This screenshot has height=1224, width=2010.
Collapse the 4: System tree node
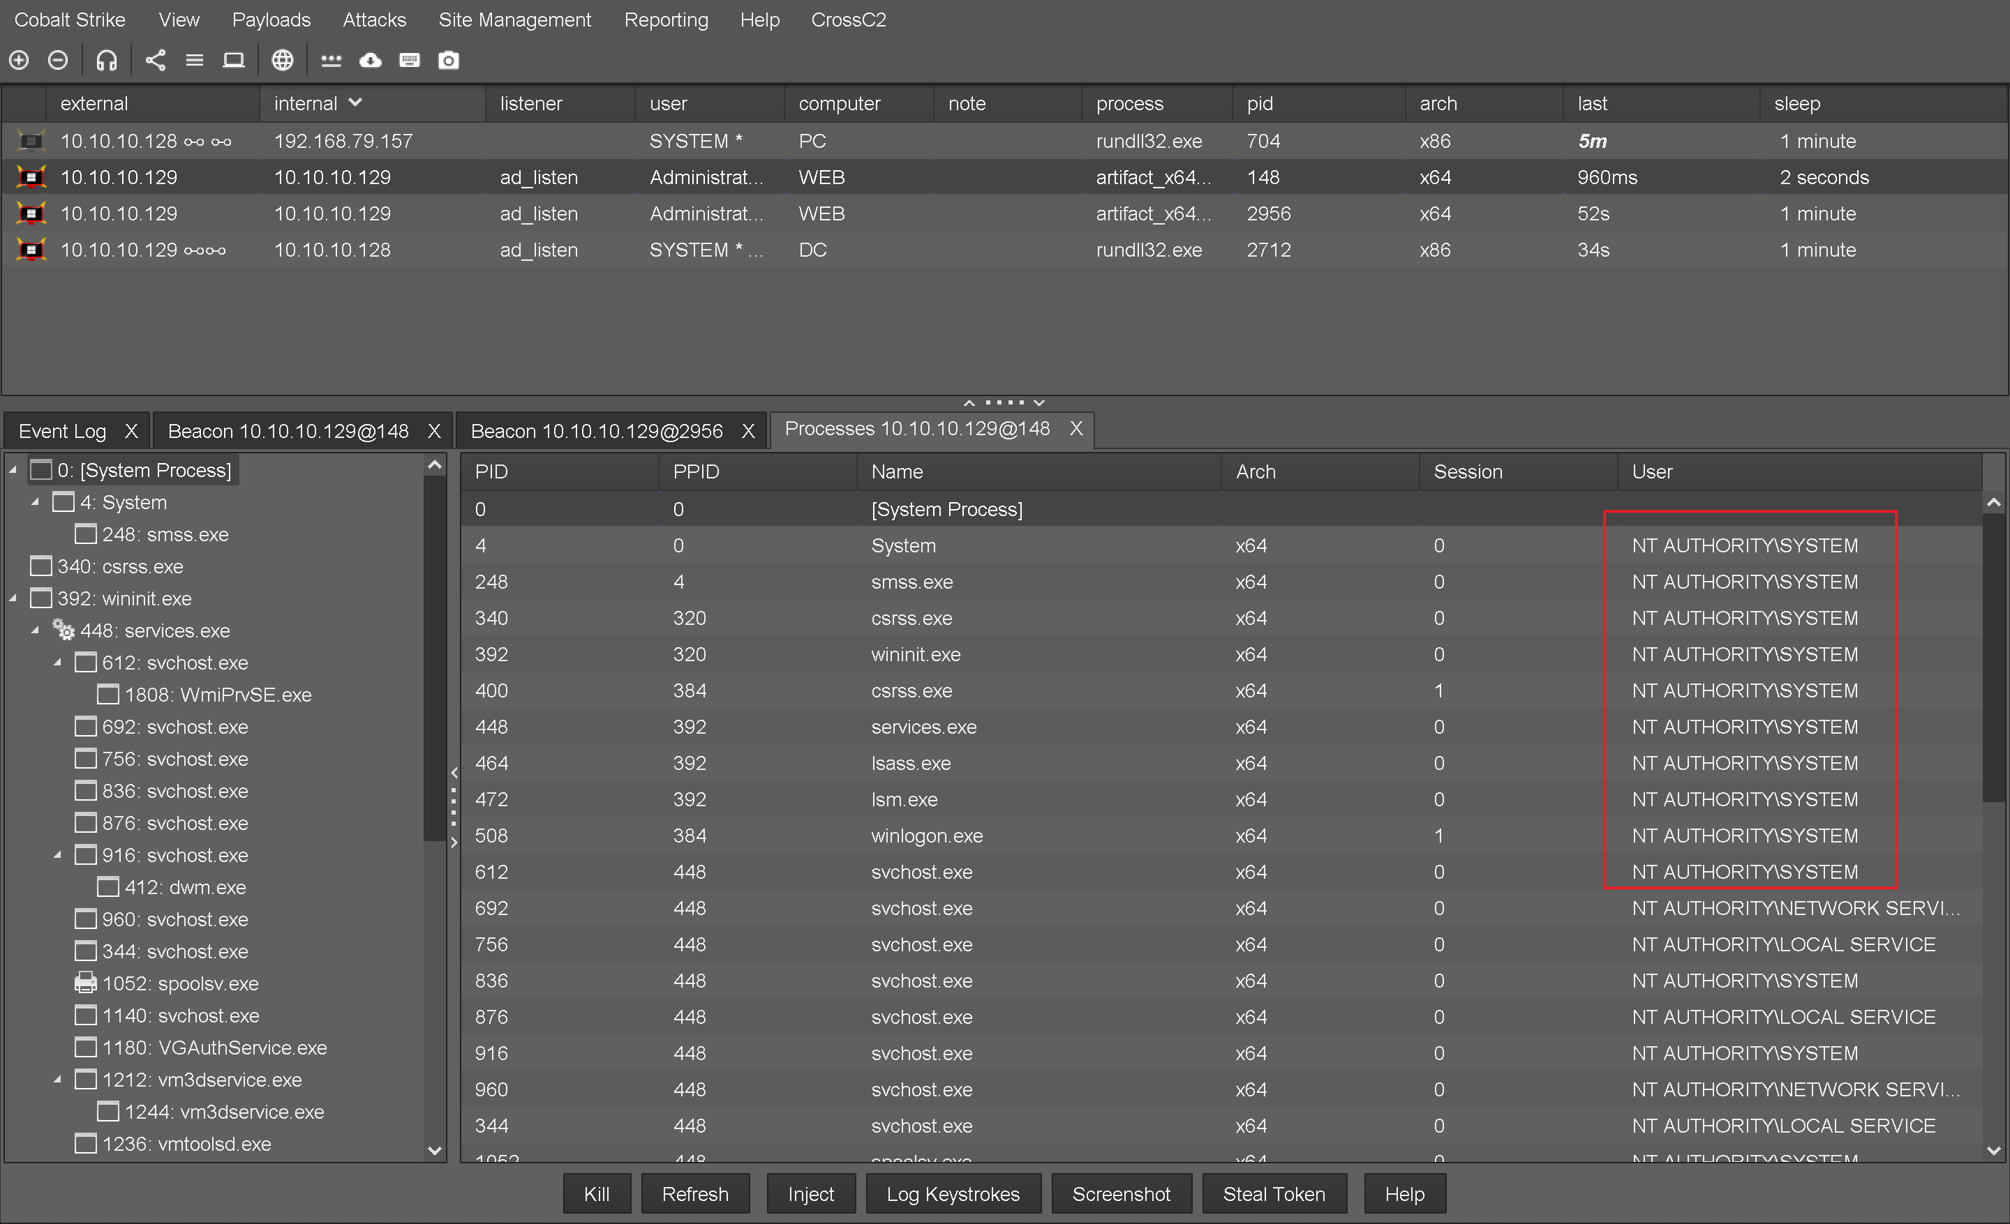[35, 502]
